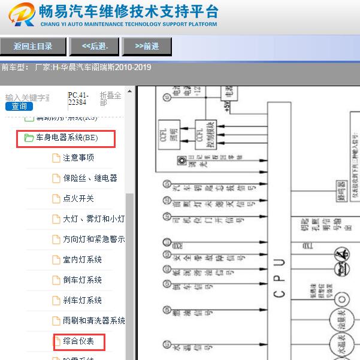Click the 返回主目录 button

coord(33,46)
